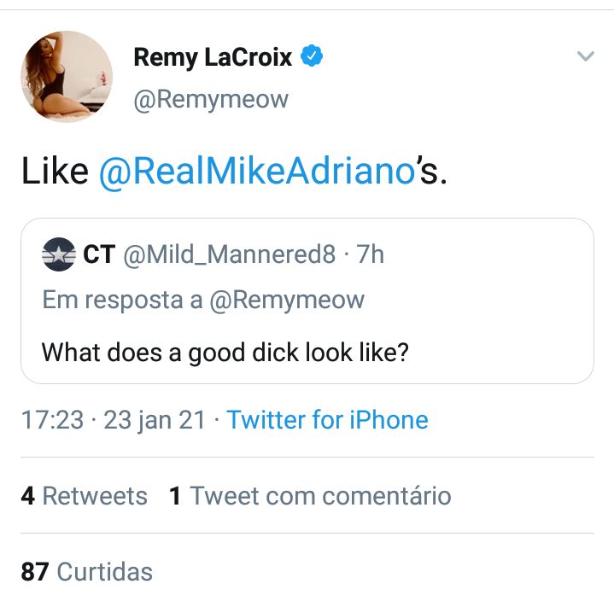Viewport: 614px width, 607px height.
Task: Open the tweet options chevron menu
Action: tap(585, 57)
